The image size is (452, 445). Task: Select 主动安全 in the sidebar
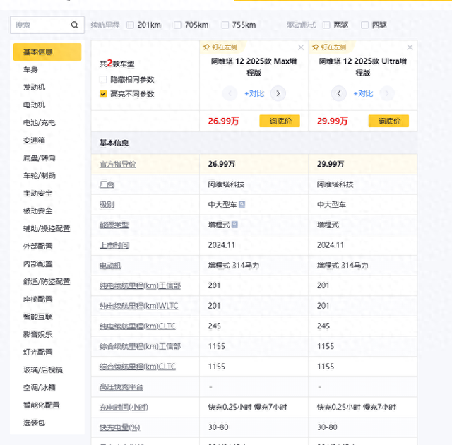coord(37,193)
